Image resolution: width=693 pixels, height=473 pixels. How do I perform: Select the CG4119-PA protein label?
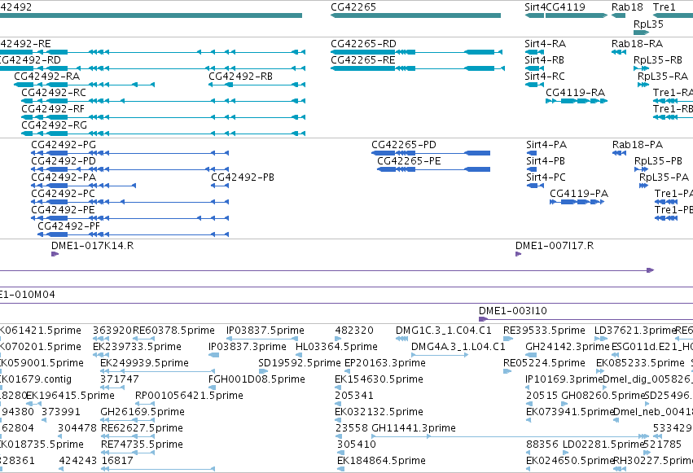[x=579, y=194]
